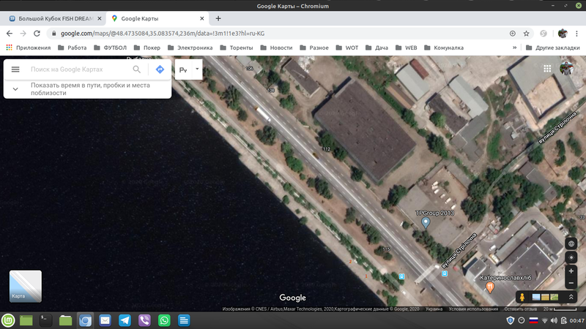Click the bus stop icon near вулиця Стрілочна
The width and height of the screenshot is (586, 329).
pyautogui.click(x=445, y=273)
